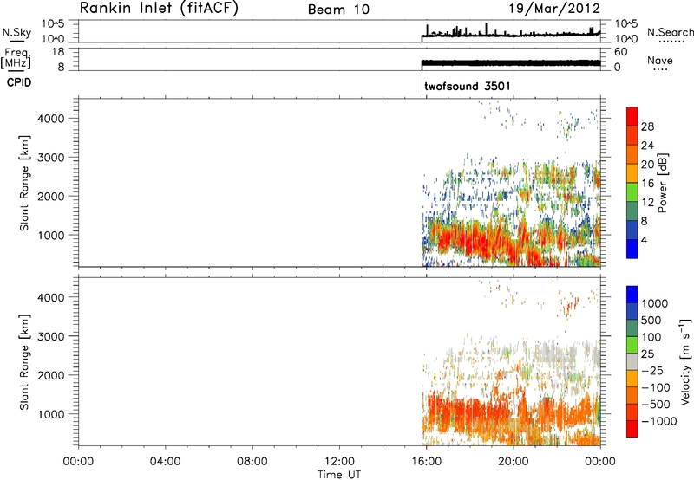
Task: Click the '60' right axis value of Nave
Action: click(x=620, y=52)
